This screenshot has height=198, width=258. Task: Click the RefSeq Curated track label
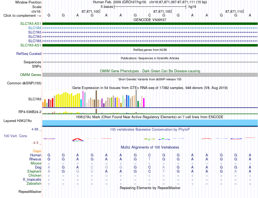click(29, 54)
